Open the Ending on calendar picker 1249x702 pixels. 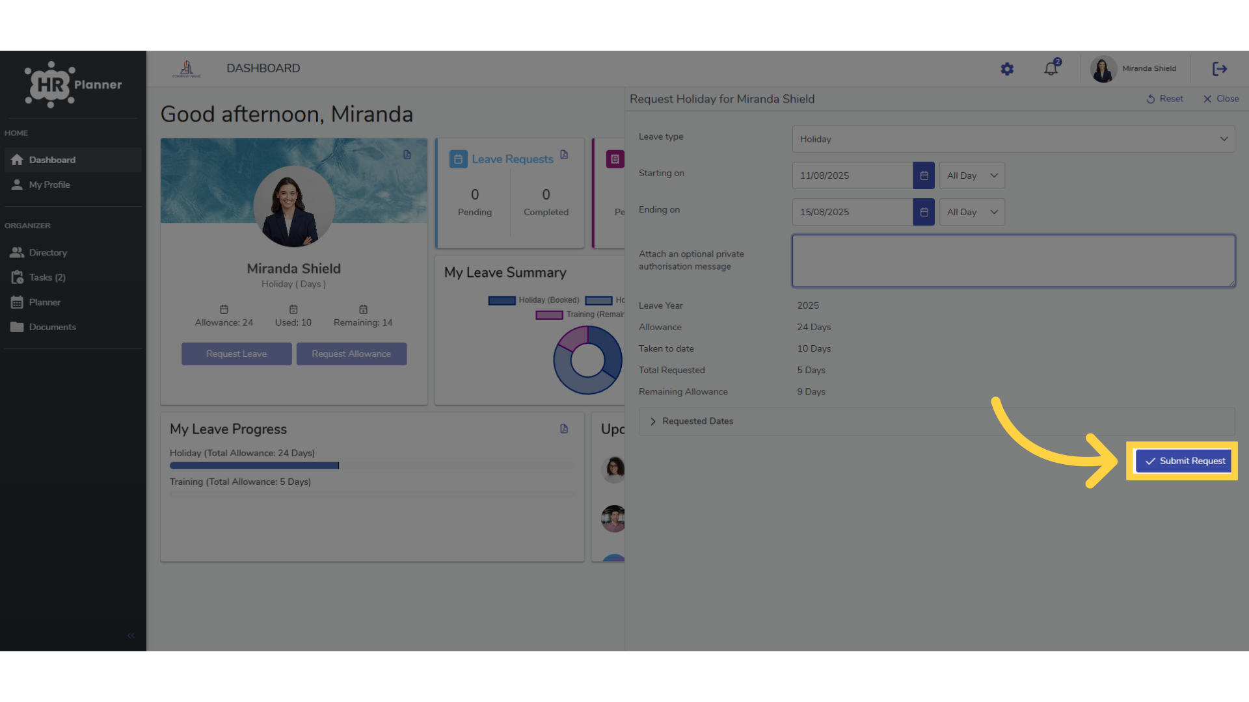[924, 212]
